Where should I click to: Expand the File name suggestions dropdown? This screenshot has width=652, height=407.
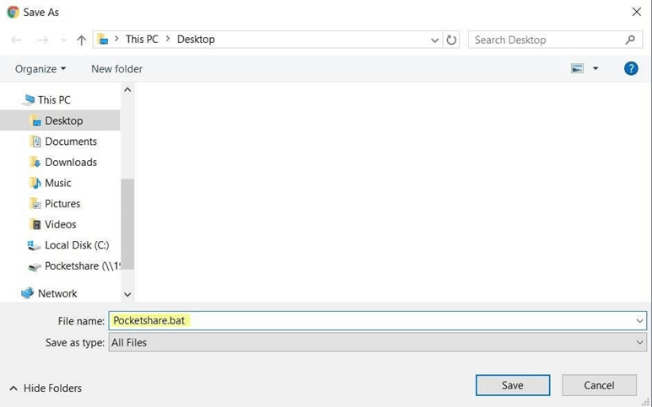[x=639, y=321]
